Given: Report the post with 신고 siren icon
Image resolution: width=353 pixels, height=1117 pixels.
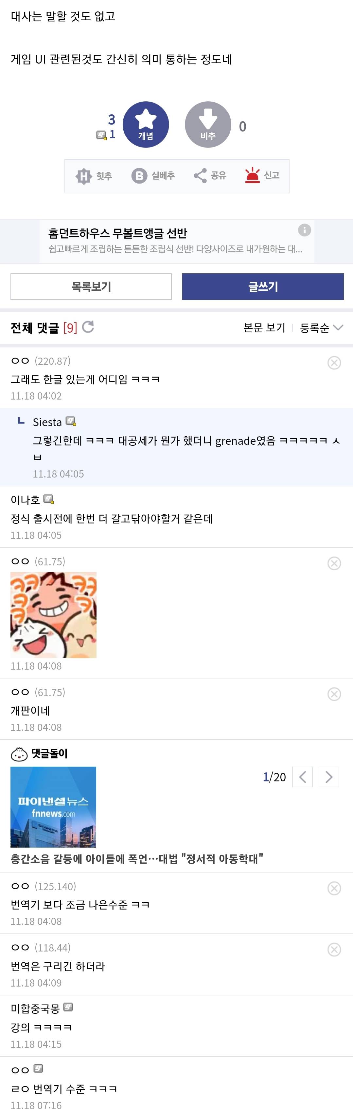Looking at the screenshot, I should coord(262,176).
